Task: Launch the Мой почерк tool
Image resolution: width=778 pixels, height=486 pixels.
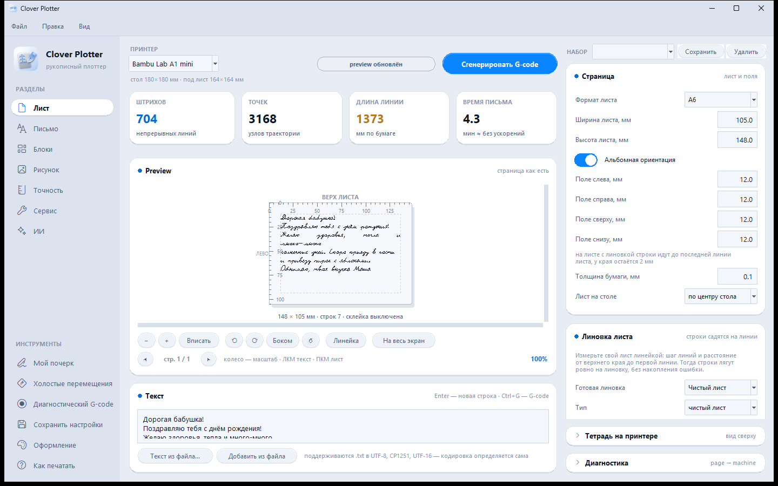Action: coord(62,363)
